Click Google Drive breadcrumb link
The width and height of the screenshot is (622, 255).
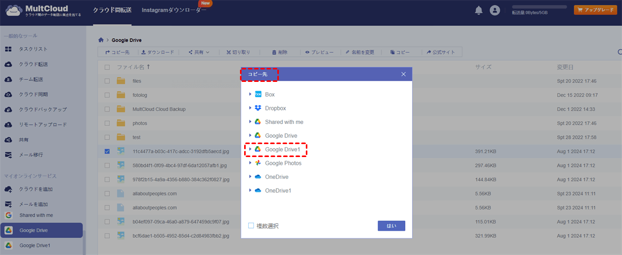126,40
